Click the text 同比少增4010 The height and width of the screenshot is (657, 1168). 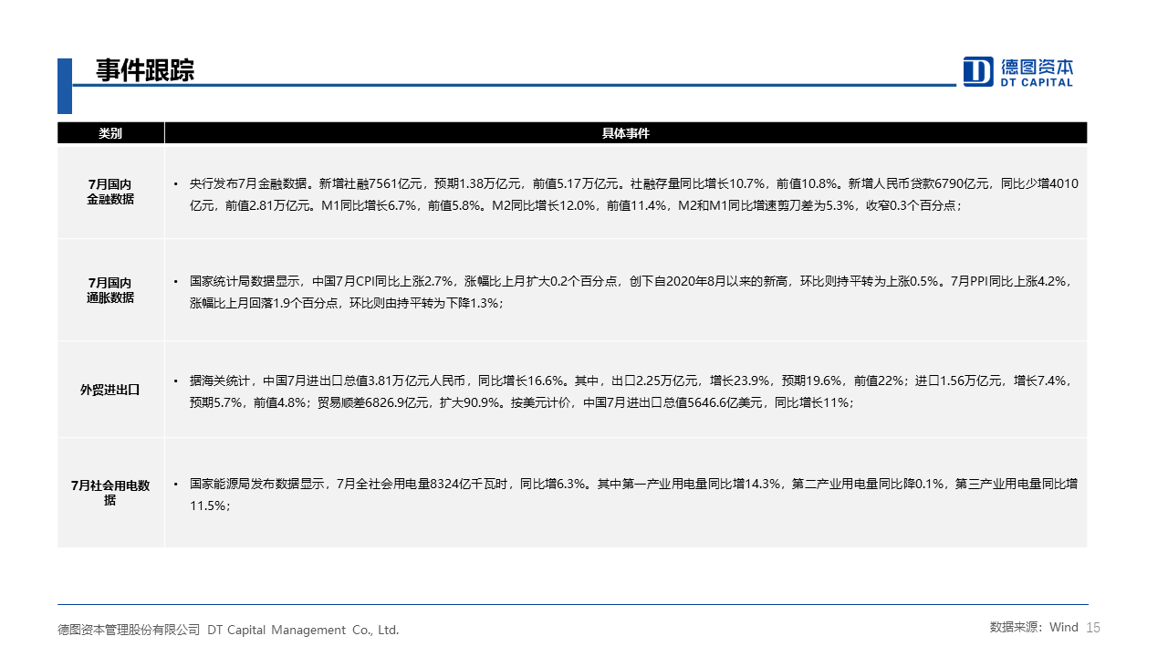point(1039,183)
